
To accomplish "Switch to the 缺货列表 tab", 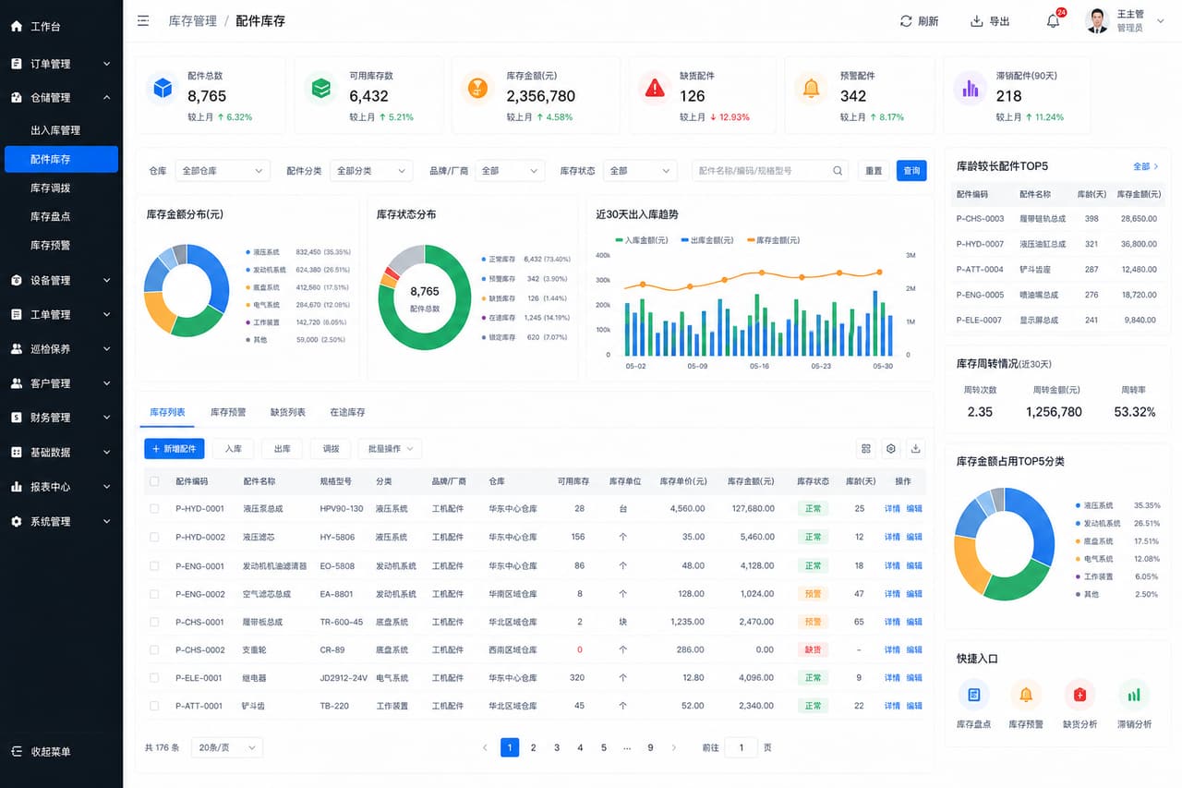I will (x=288, y=412).
